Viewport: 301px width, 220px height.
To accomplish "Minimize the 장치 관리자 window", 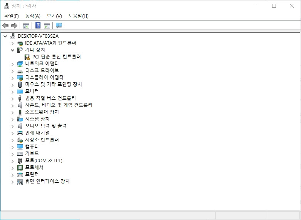I will tap(257, 6).
